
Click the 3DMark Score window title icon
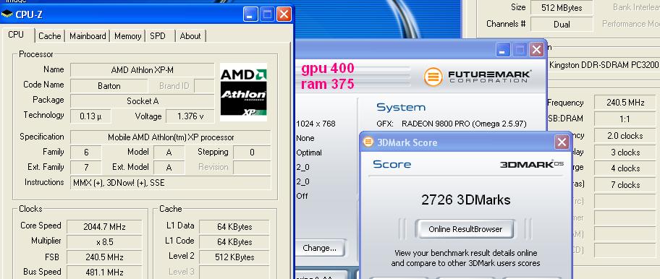[368, 142]
